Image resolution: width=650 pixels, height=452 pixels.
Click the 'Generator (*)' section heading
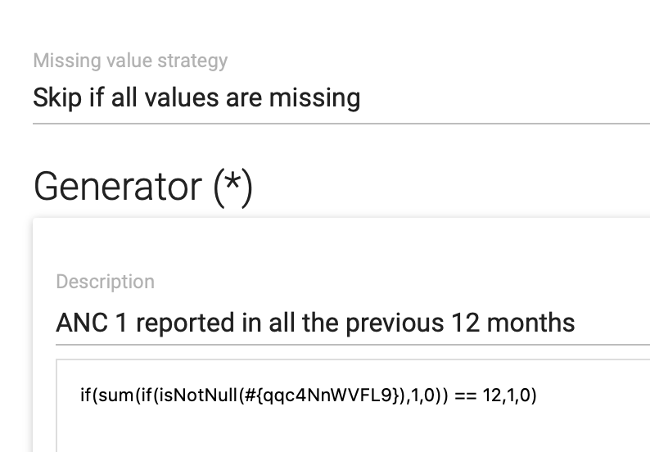[143, 186]
